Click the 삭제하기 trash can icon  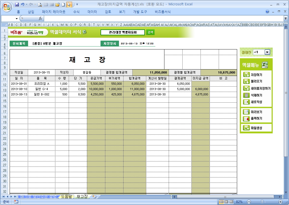(246, 95)
